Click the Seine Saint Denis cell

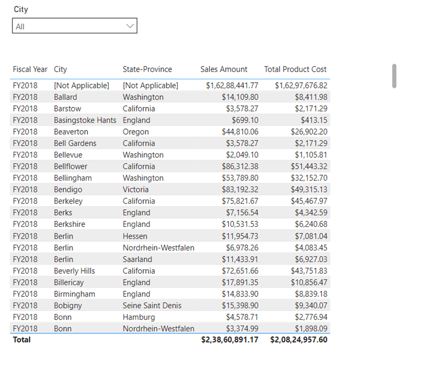coord(152,306)
